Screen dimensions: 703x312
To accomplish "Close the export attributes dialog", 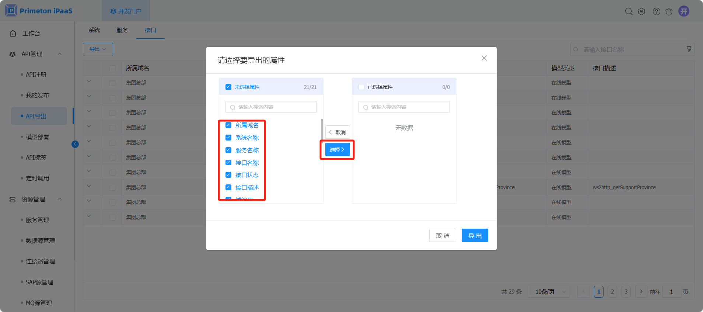I will (x=484, y=58).
